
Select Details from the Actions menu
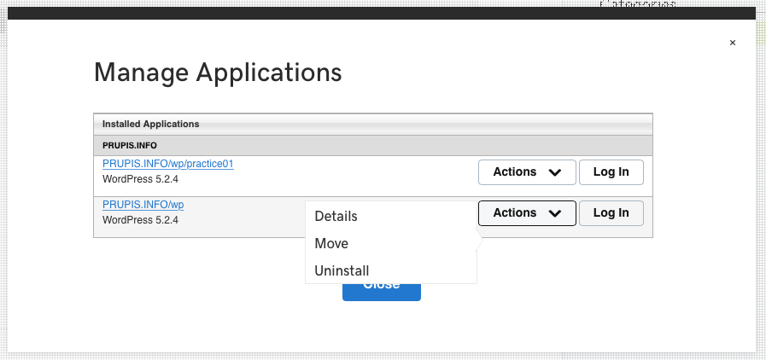click(336, 217)
